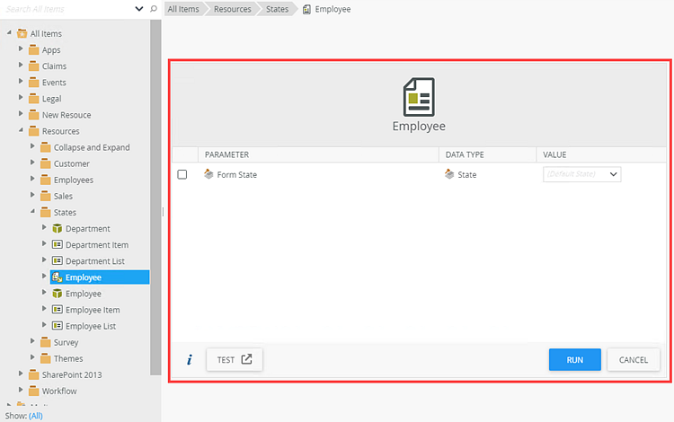The height and width of the screenshot is (422, 674).
Task: Go to Resources breadcrumb
Action: point(233,9)
